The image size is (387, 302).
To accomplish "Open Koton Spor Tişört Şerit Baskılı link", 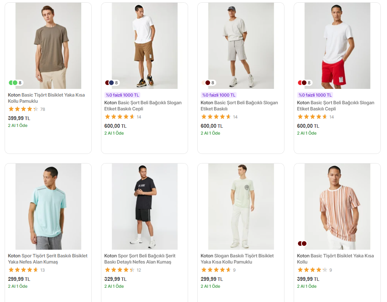I will (x=48, y=259).
